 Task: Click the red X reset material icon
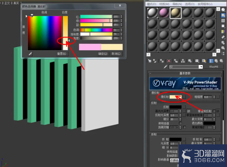click(x=169, y=61)
